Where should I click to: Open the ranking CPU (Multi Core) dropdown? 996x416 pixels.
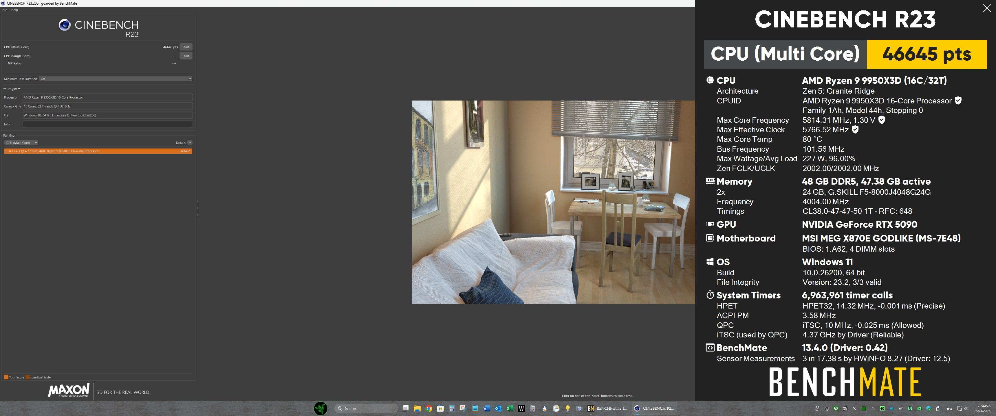pyautogui.click(x=21, y=143)
